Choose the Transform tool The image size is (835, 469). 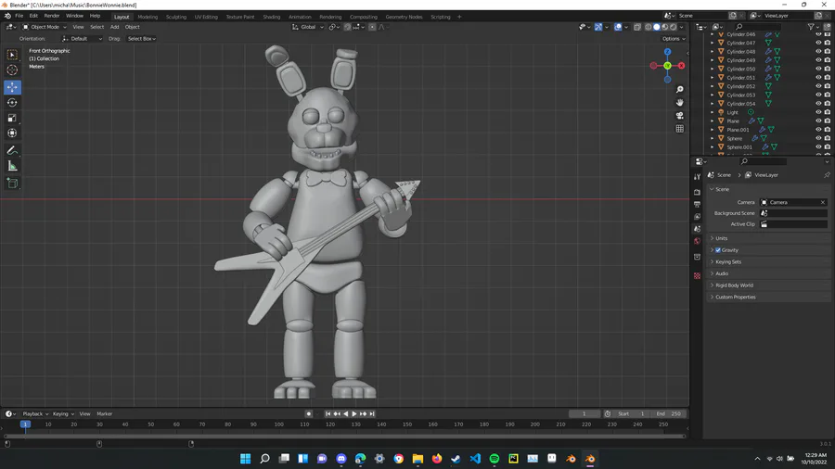click(x=12, y=133)
